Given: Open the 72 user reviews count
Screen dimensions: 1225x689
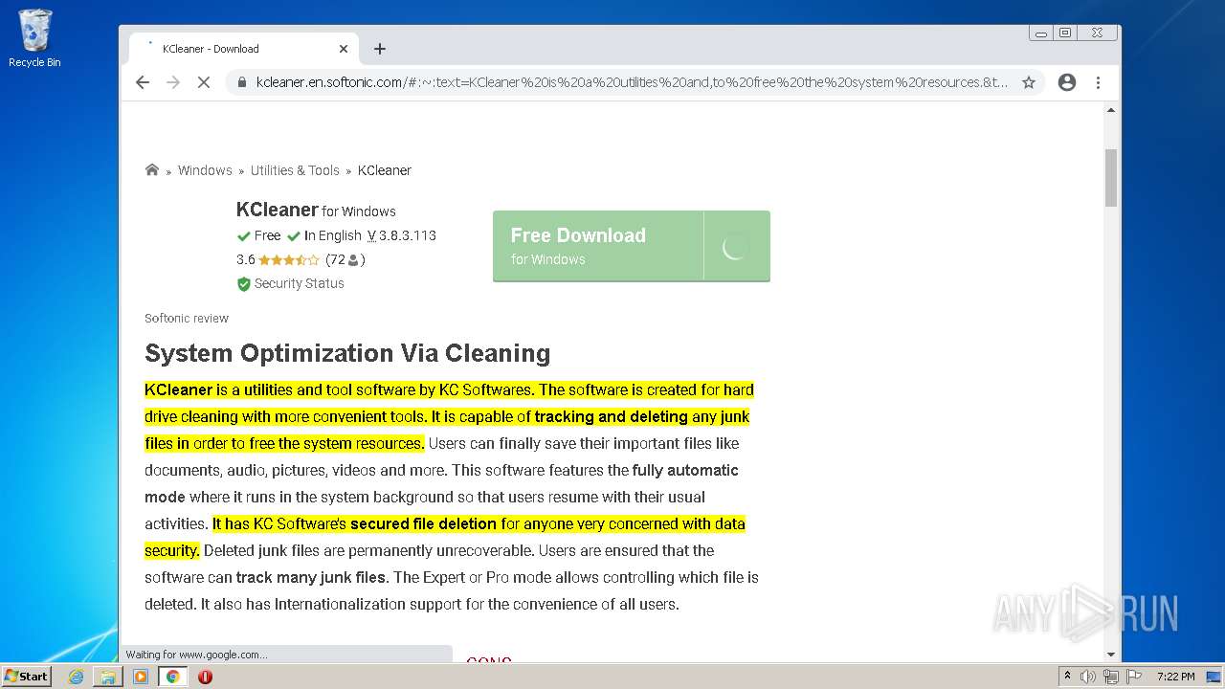Looking at the screenshot, I should pos(345,259).
